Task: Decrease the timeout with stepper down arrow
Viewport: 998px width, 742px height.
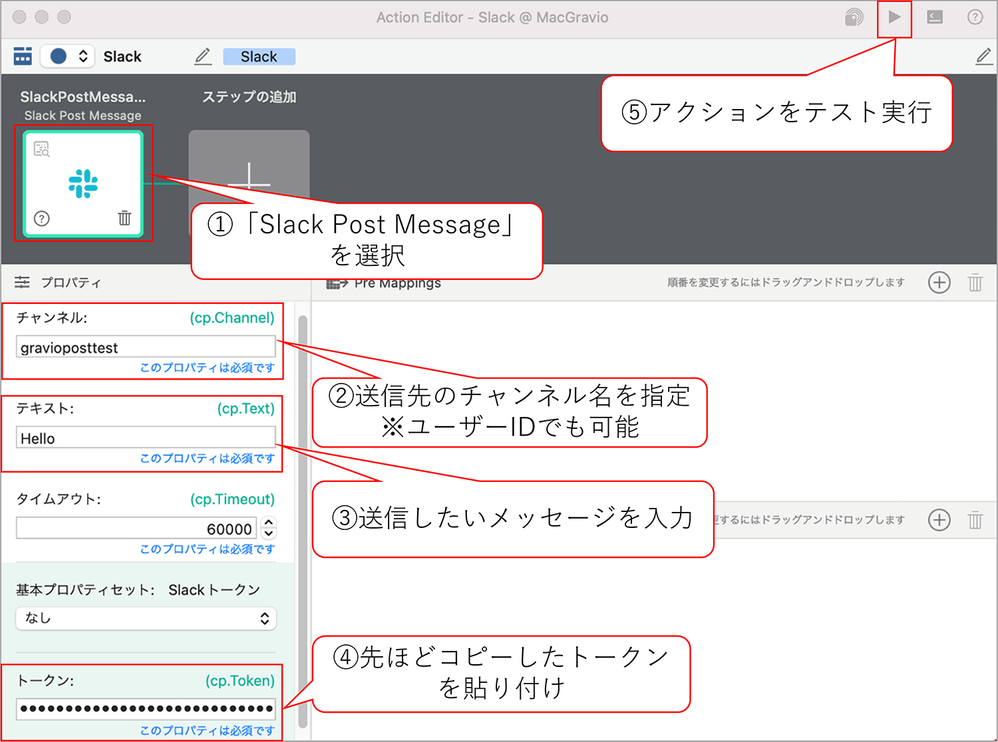Action: [x=269, y=534]
